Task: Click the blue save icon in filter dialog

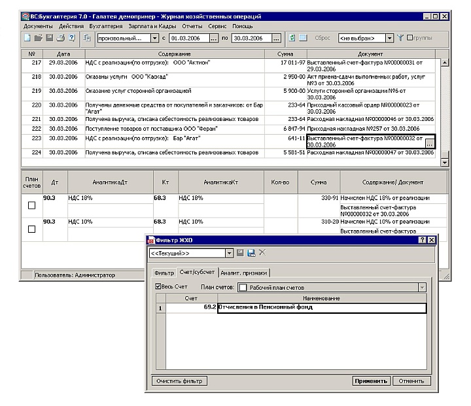Action: (x=251, y=253)
